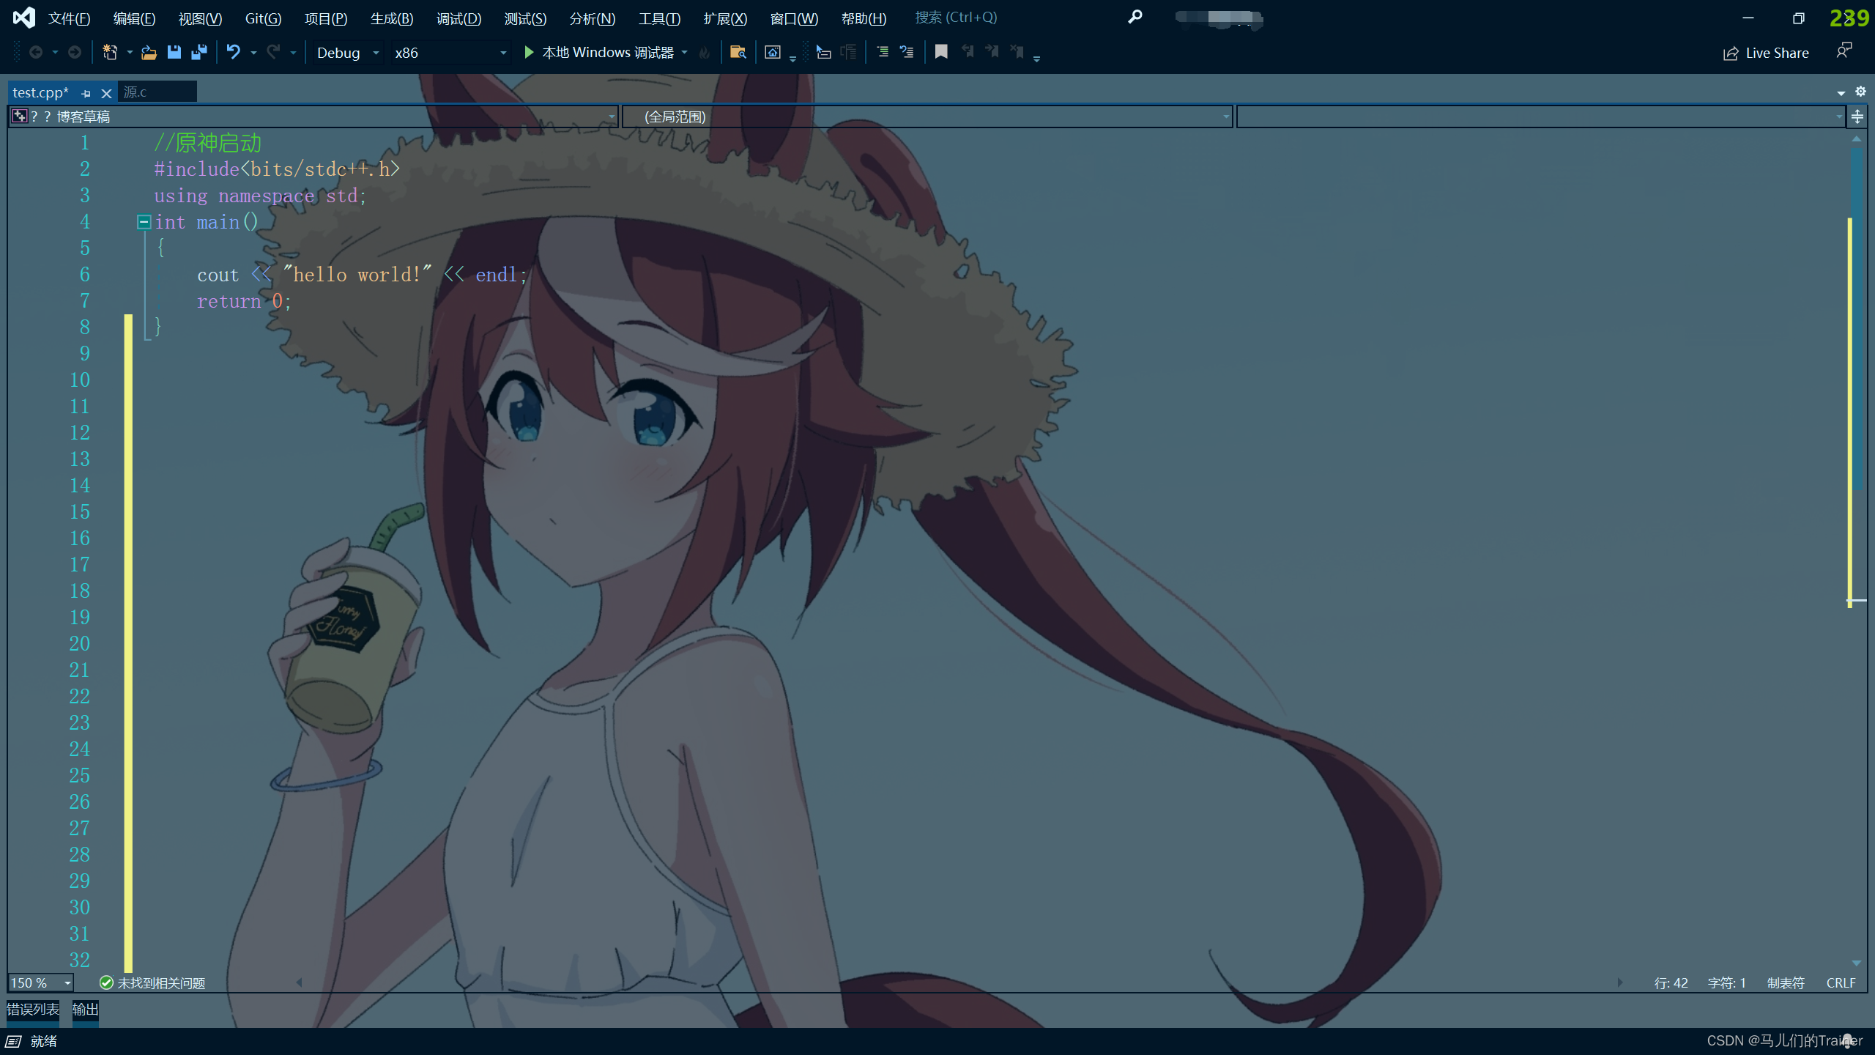The image size is (1875, 1055).
Task: Click the CRLF line ending indicator
Action: pos(1841,982)
